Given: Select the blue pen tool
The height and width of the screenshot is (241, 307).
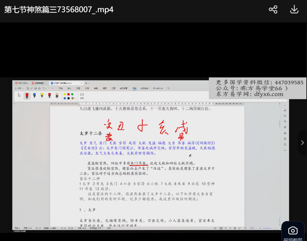Looking at the screenshot, I should pyautogui.click(x=34, y=96).
